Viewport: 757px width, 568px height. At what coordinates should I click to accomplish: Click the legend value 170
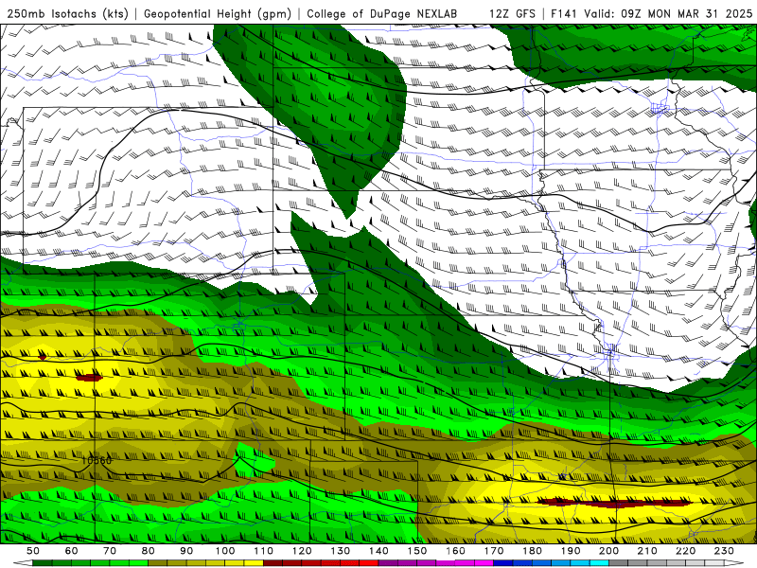pyautogui.click(x=494, y=551)
